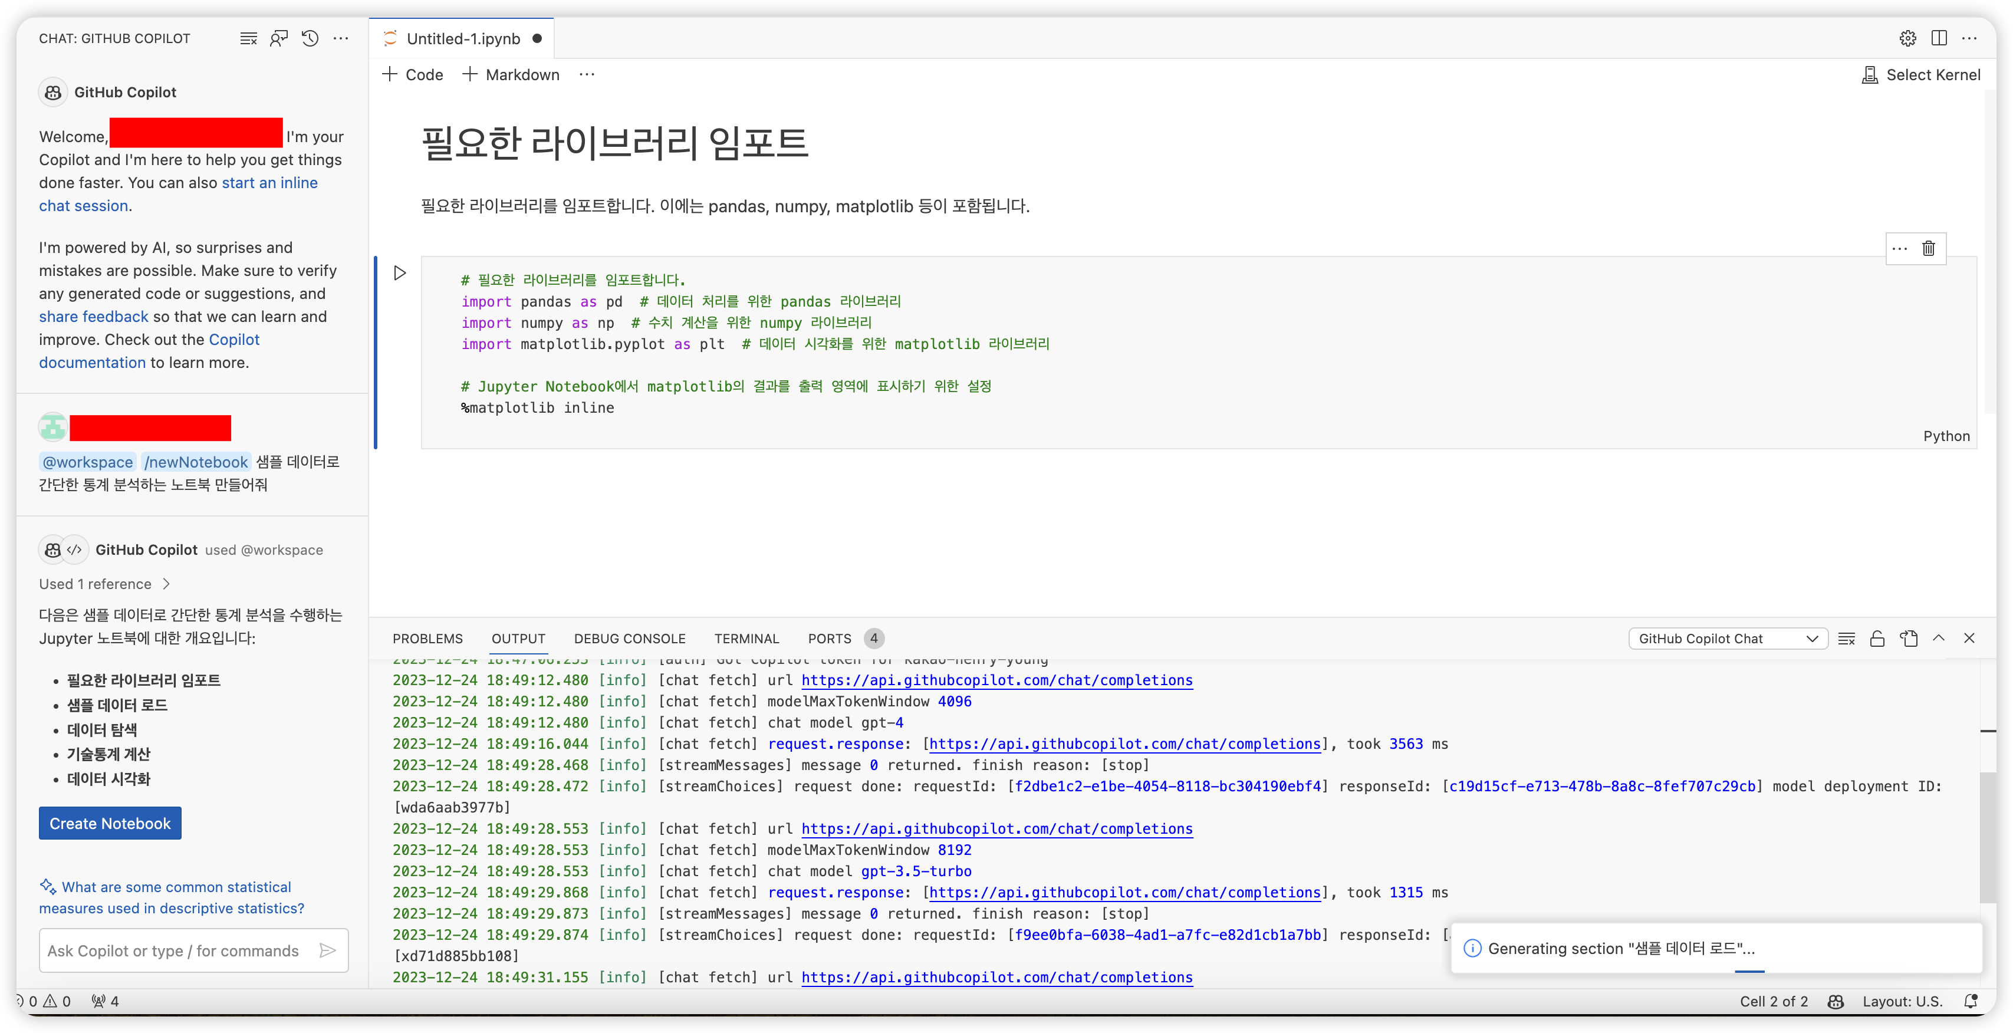The width and height of the screenshot is (2013, 1033).
Task: Expand the Used 1 reference section
Action: 104,584
